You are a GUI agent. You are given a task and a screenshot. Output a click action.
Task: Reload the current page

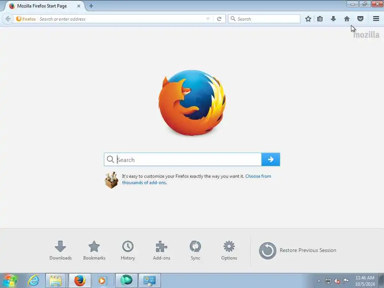pyautogui.click(x=219, y=19)
